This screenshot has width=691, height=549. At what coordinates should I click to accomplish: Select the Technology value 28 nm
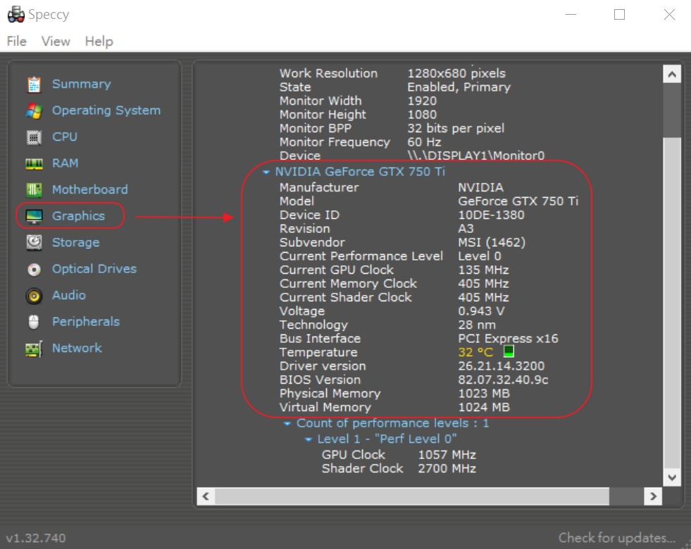(x=477, y=324)
